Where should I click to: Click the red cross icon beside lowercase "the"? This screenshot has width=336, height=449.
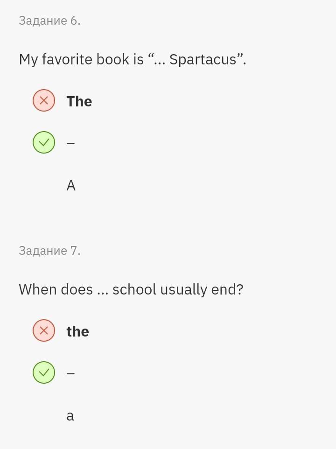pos(44,330)
